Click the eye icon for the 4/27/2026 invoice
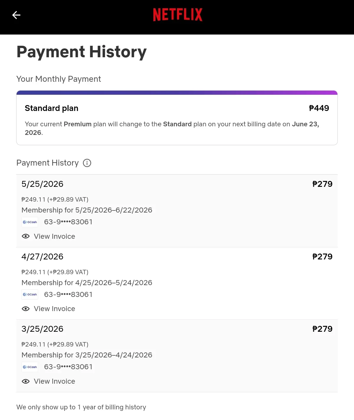 point(26,309)
